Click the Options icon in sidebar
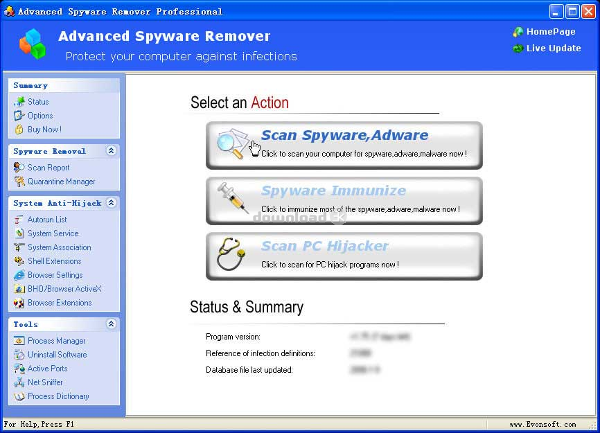 [x=19, y=116]
